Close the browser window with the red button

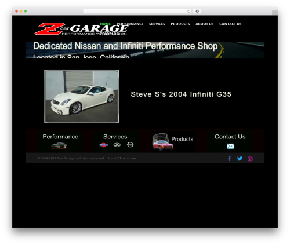click(17, 12)
